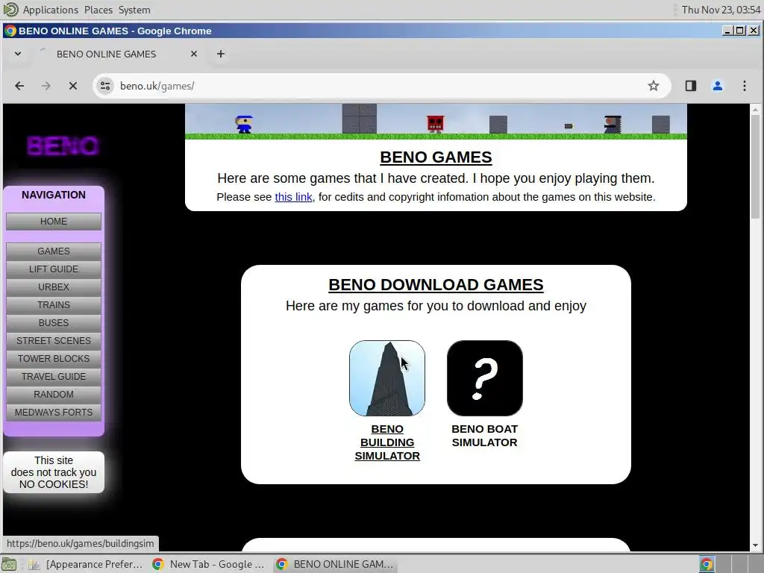Viewport: 764px width, 573px height.
Task: Navigate to TRAINS page
Action: (x=54, y=305)
